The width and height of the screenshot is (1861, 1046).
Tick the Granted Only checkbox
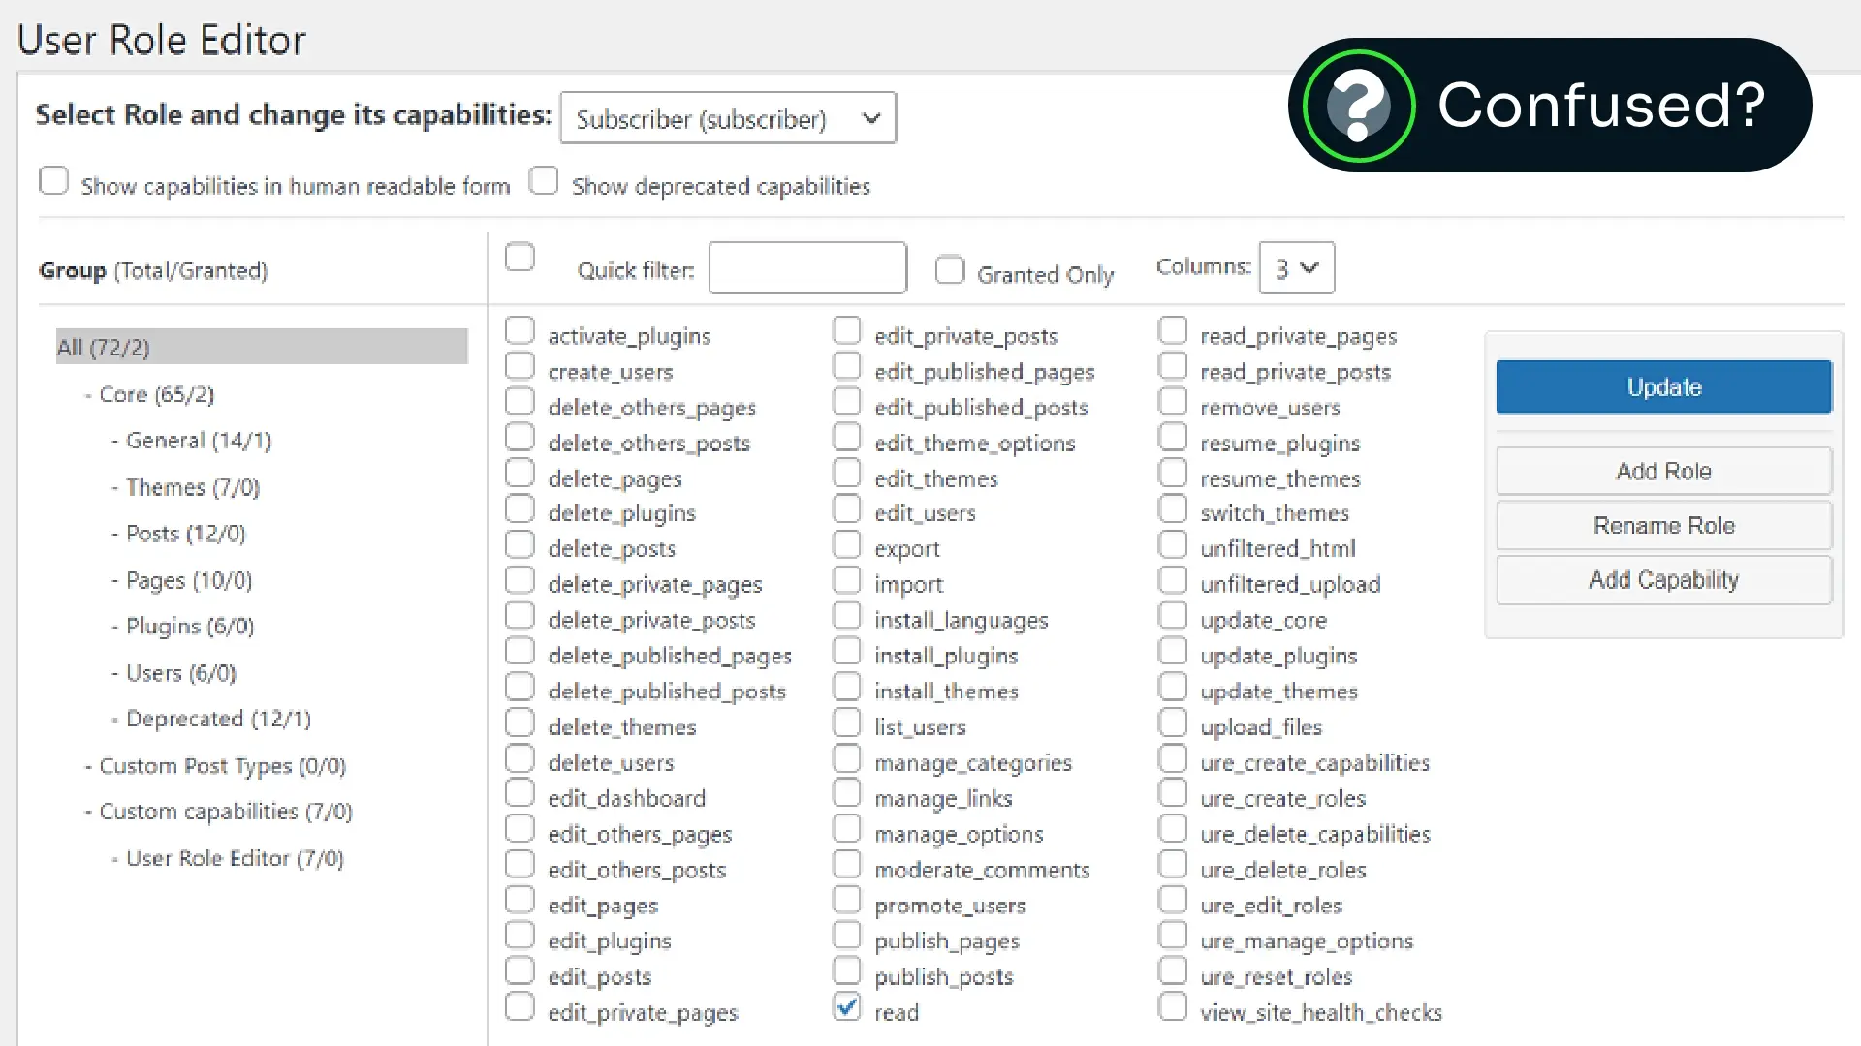(950, 270)
